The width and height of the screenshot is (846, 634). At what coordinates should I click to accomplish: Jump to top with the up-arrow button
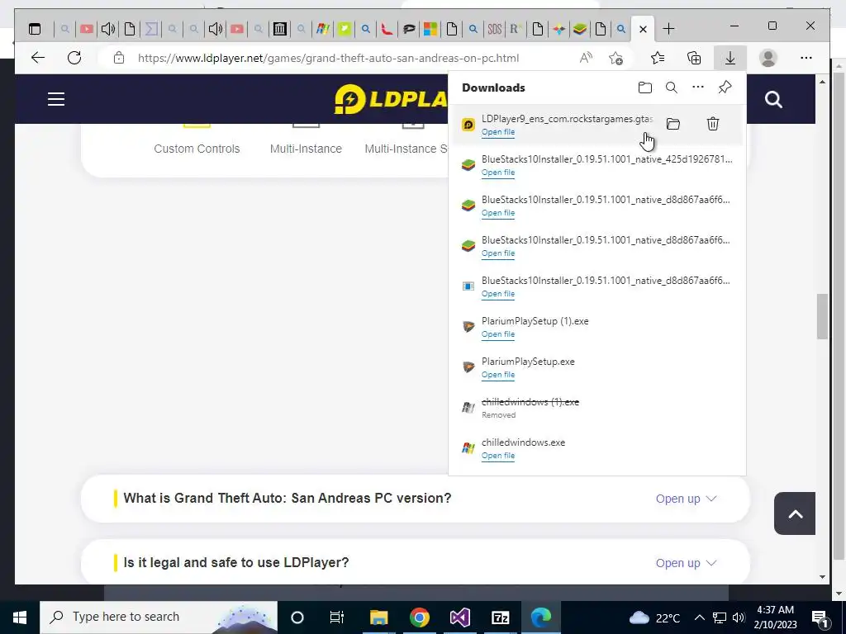pos(794,513)
